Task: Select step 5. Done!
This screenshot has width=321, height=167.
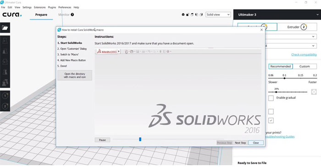Action: (x=62, y=66)
